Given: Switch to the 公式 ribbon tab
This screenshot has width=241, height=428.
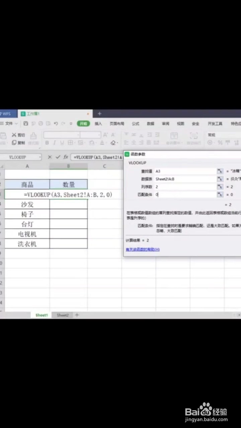Looking at the screenshot, I should (x=136, y=123).
